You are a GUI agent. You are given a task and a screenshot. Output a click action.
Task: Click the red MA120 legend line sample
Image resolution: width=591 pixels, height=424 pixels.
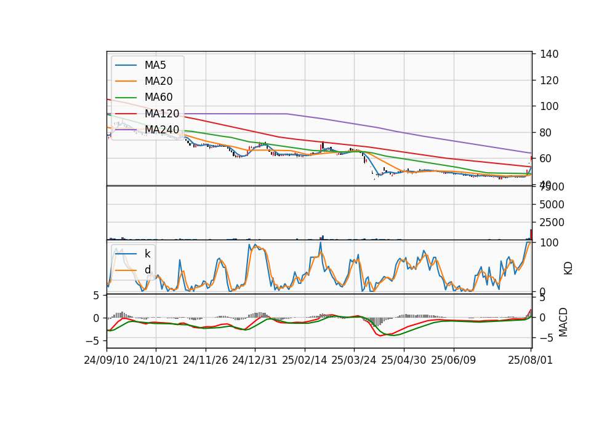[126, 114]
